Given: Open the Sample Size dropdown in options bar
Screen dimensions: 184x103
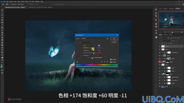Looking at the screenshot, I should point(23,4).
